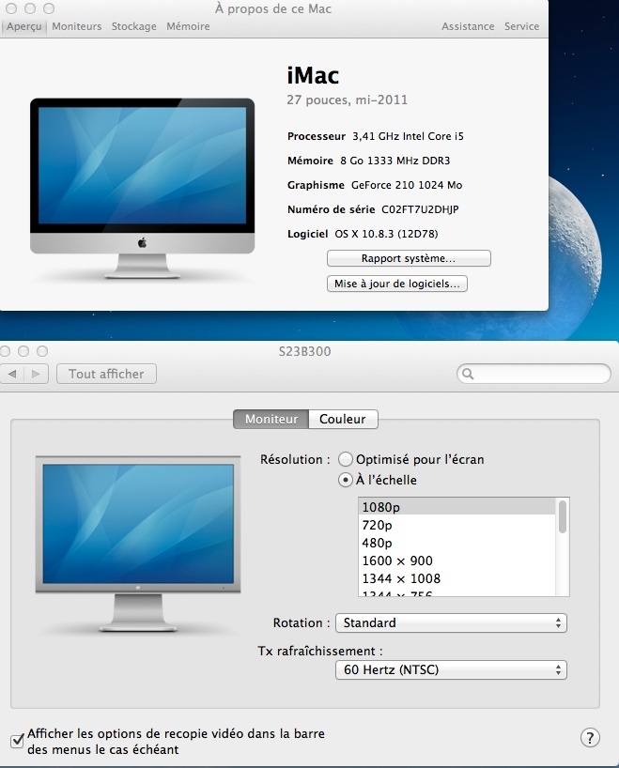Open the Stockage tab
This screenshot has height=768, width=619.
(133, 26)
